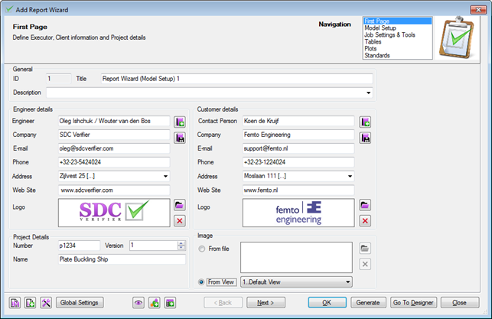The width and height of the screenshot is (492, 319).
Task: Open the wrench and screwdriver tools icon
Action: (x=46, y=303)
